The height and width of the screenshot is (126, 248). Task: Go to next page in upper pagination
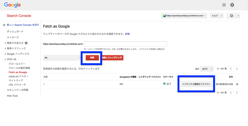(237, 69)
